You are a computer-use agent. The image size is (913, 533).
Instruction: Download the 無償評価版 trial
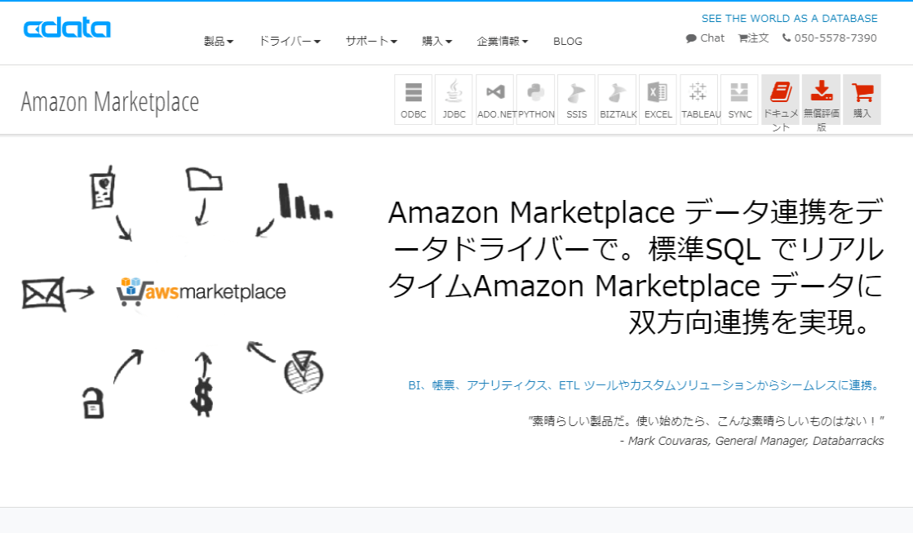821,99
